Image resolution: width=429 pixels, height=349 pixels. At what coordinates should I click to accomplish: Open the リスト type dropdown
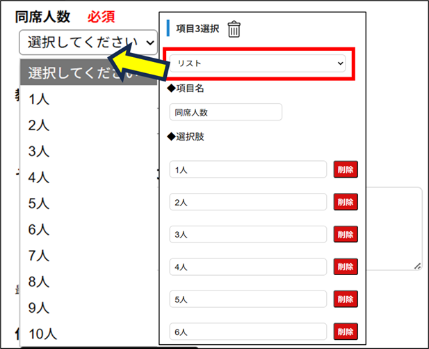259,63
